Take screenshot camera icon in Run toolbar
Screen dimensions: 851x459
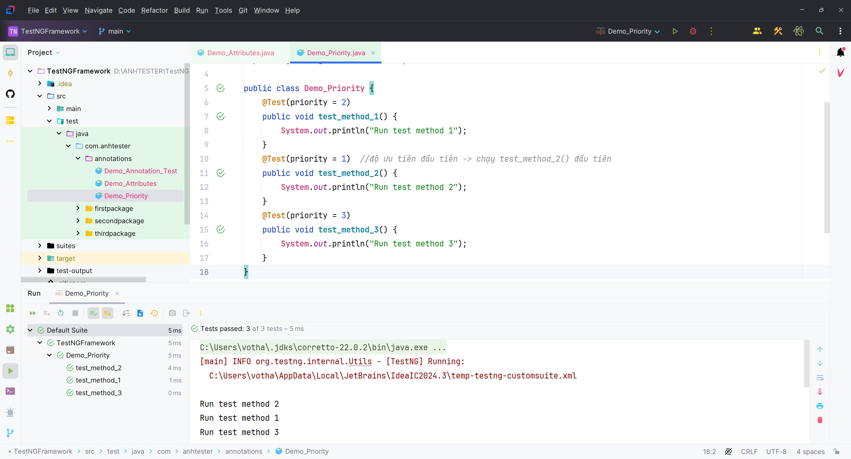(x=172, y=313)
